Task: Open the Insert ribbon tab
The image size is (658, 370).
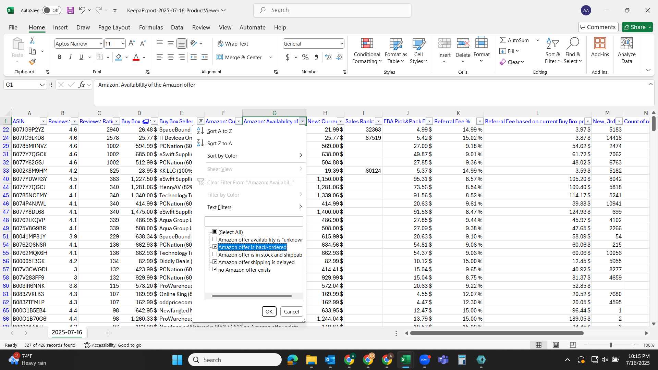Action: point(60,27)
